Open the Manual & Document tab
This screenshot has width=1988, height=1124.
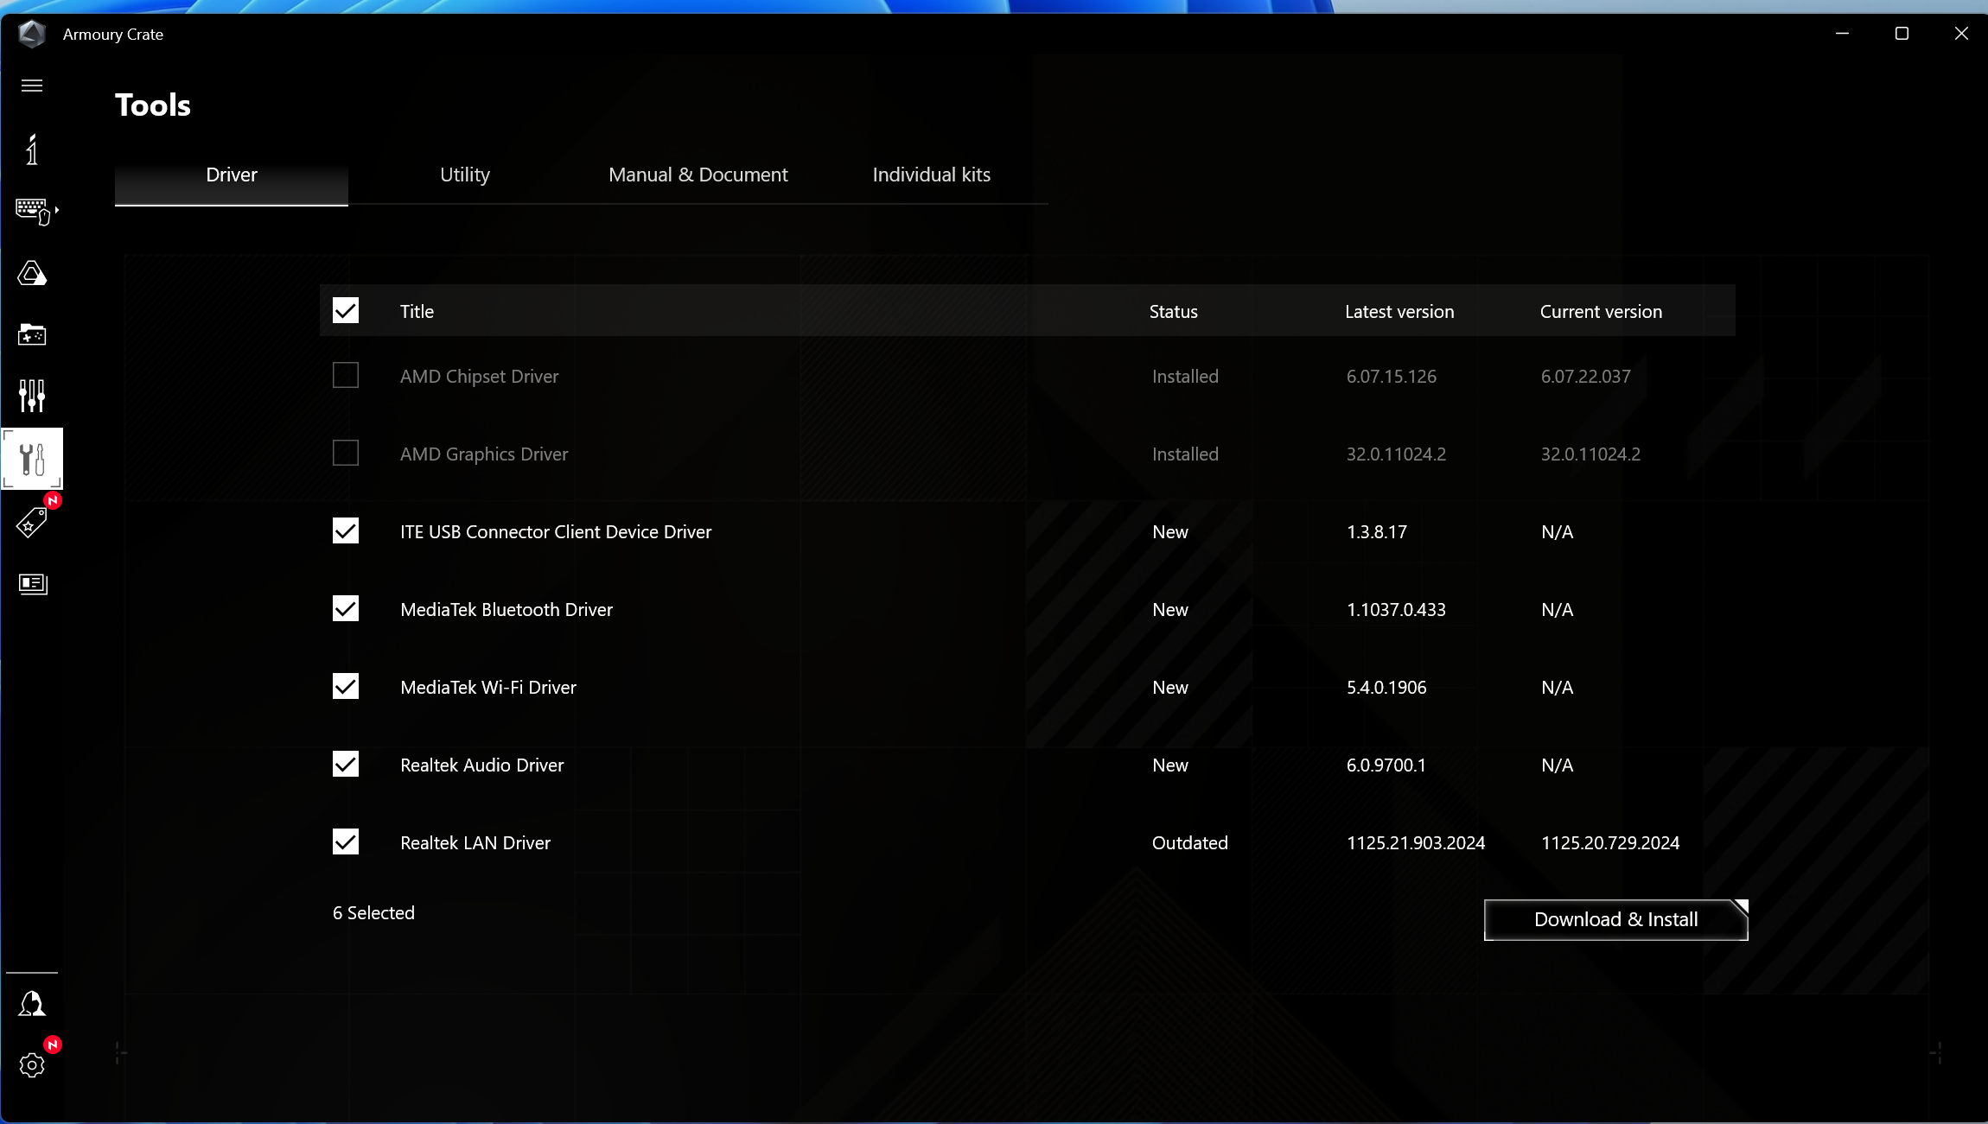(698, 175)
